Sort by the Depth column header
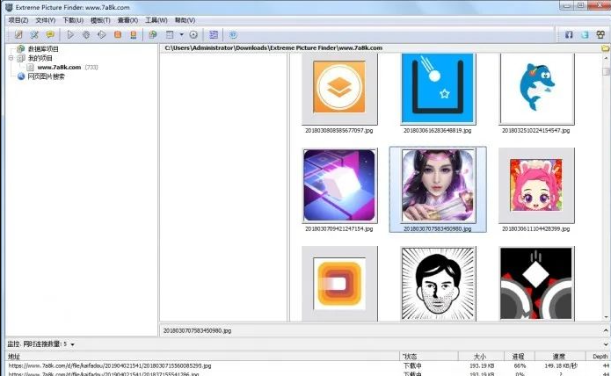 [598, 357]
